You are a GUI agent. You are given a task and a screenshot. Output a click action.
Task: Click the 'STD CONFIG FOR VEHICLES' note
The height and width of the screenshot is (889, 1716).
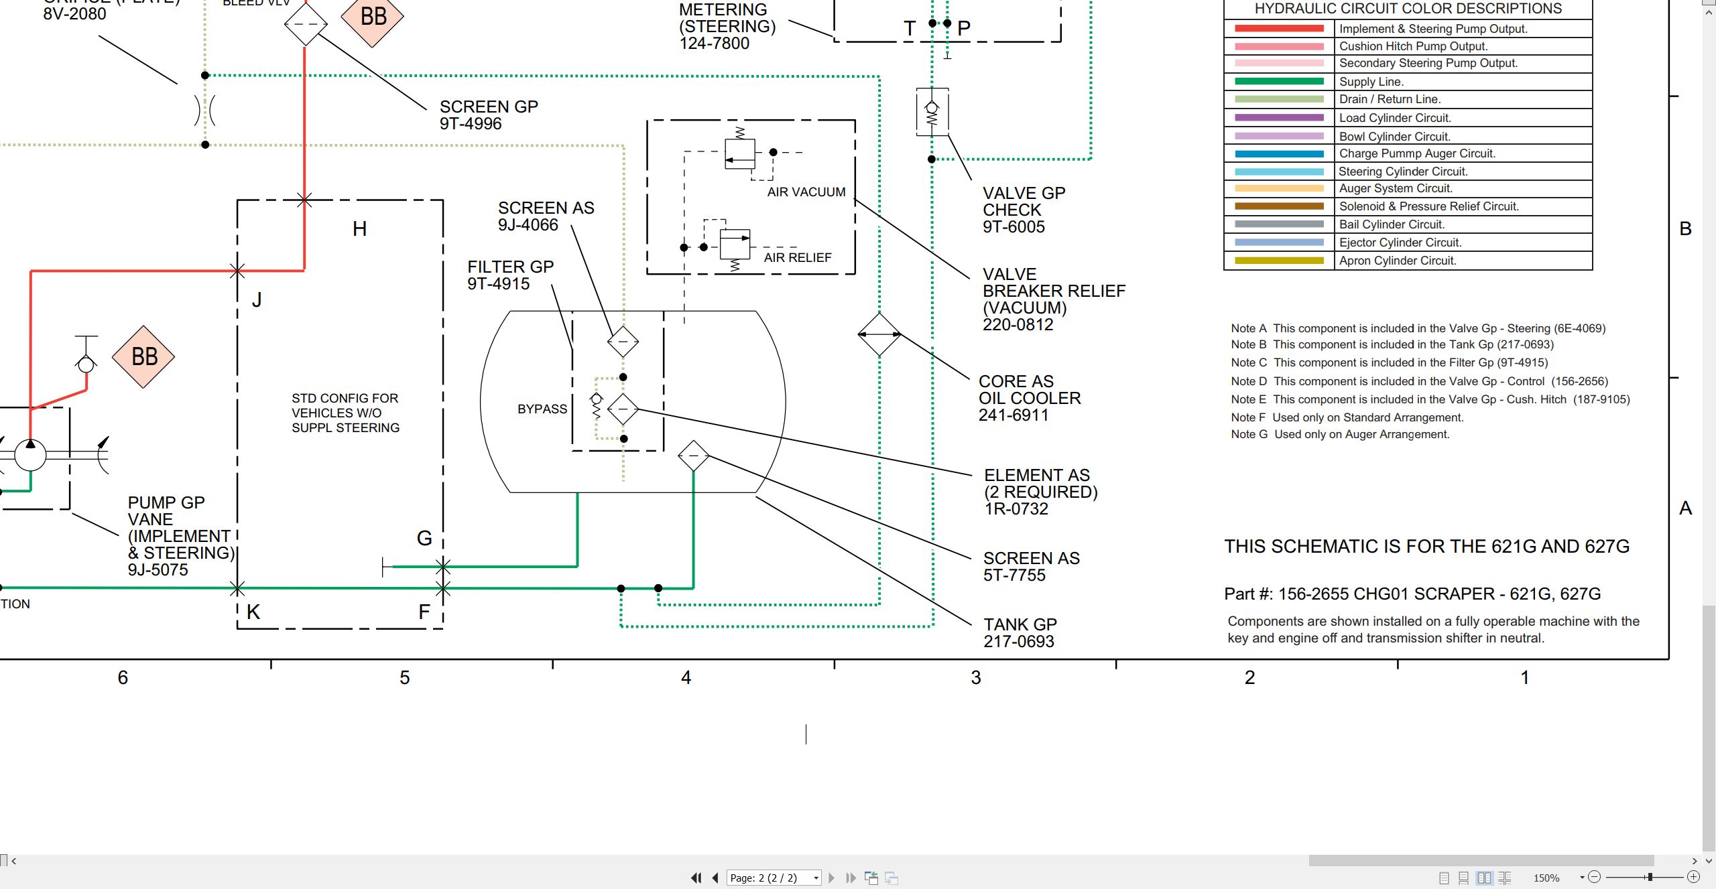pos(345,413)
